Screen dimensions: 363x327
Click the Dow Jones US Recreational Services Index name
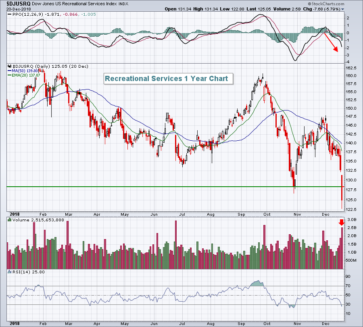[x=75, y=4]
